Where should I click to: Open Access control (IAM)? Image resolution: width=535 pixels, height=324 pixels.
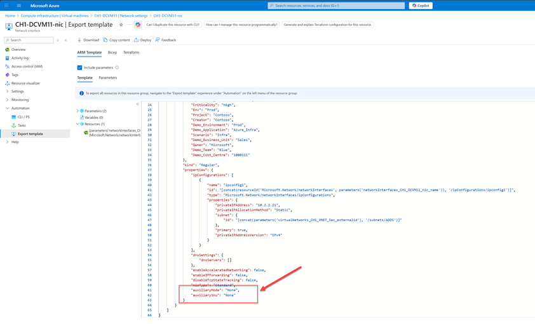coord(27,67)
